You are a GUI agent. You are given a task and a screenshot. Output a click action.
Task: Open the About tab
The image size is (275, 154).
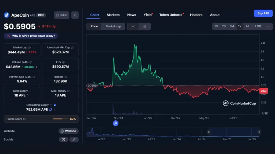point(215,15)
